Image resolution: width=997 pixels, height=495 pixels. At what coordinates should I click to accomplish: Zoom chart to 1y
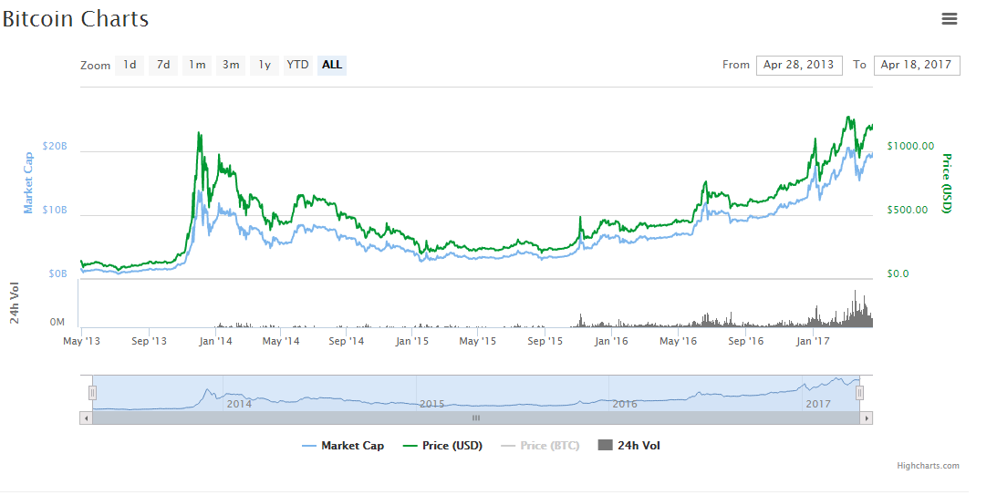(265, 65)
